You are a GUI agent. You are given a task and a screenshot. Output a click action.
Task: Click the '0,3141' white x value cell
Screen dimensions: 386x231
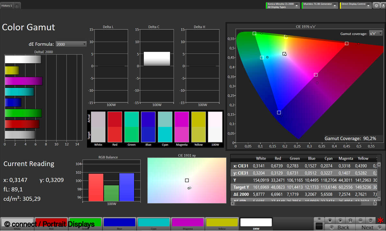pyautogui.click(x=259, y=166)
